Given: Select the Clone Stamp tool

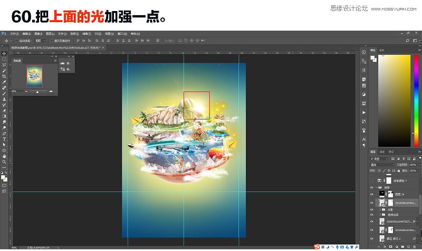Looking at the screenshot, I should pyautogui.click(x=4, y=99).
